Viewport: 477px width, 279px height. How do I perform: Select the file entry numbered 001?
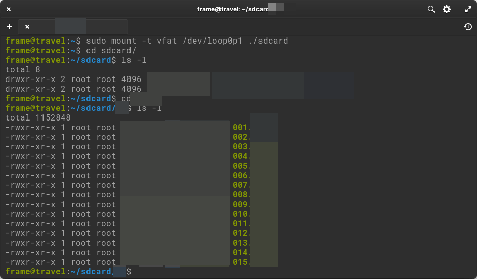click(241, 128)
